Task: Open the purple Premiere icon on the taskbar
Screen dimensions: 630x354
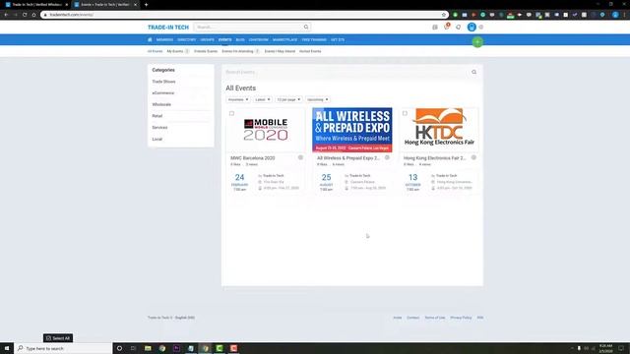Action: tap(176, 348)
